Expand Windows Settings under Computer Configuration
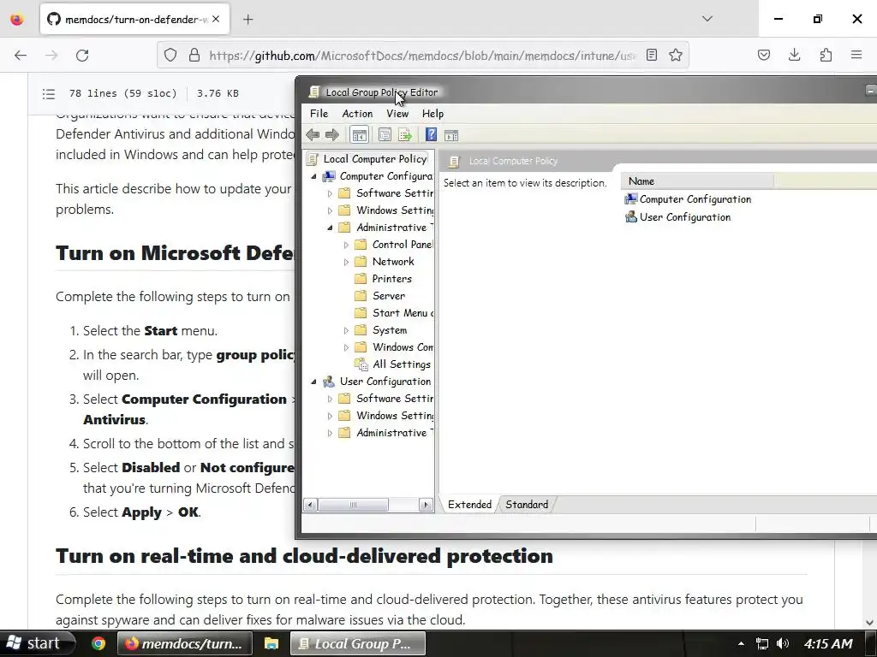877x657 pixels. tap(330, 210)
